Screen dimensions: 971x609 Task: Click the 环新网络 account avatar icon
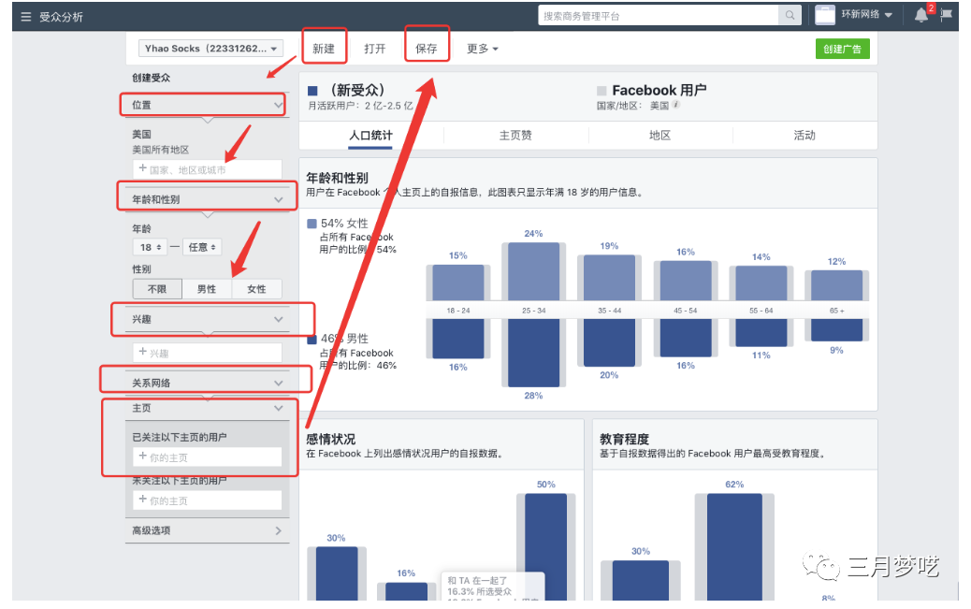(825, 15)
